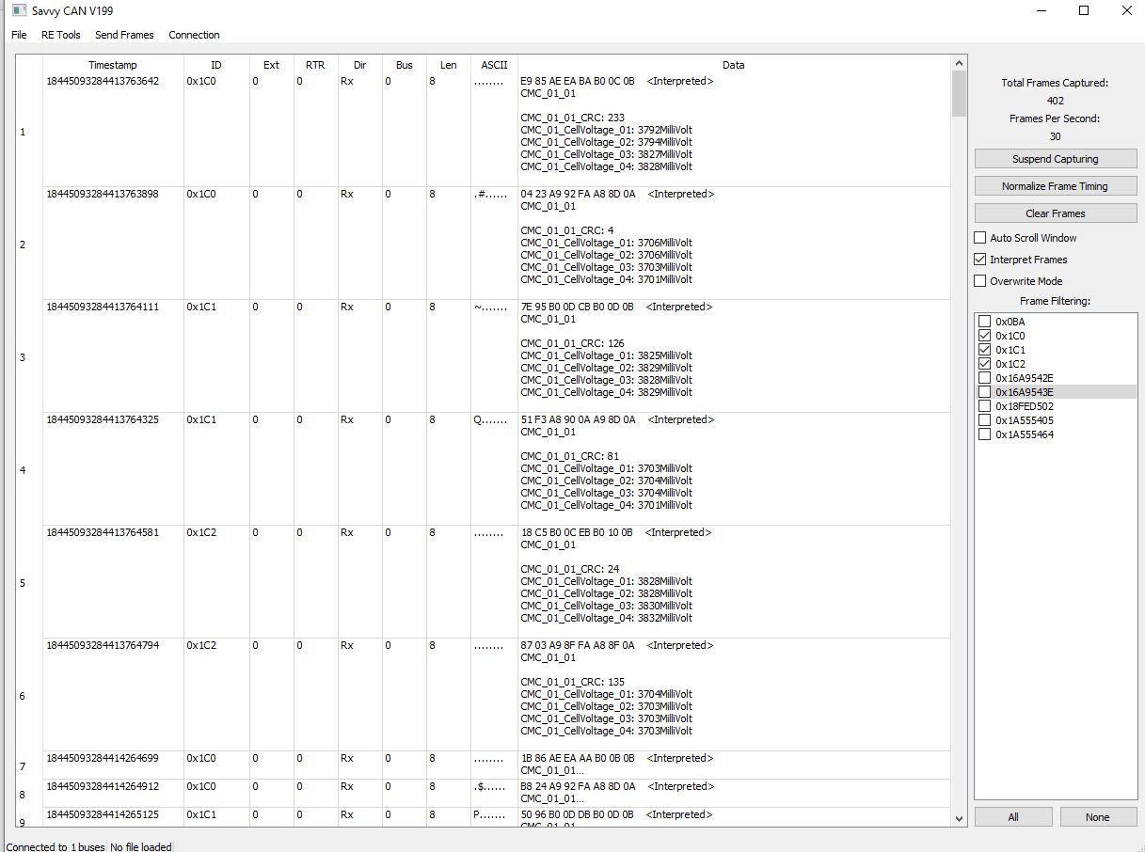This screenshot has width=1145, height=852.
Task: Open the Connection menu
Action: point(194,35)
